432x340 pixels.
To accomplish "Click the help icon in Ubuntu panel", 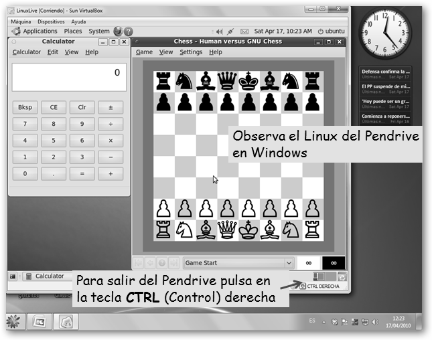I will [x=128, y=31].
